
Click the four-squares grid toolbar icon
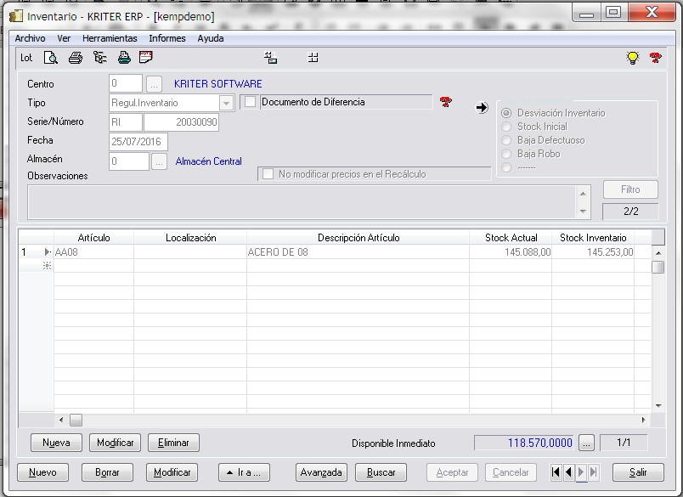pos(313,58)
